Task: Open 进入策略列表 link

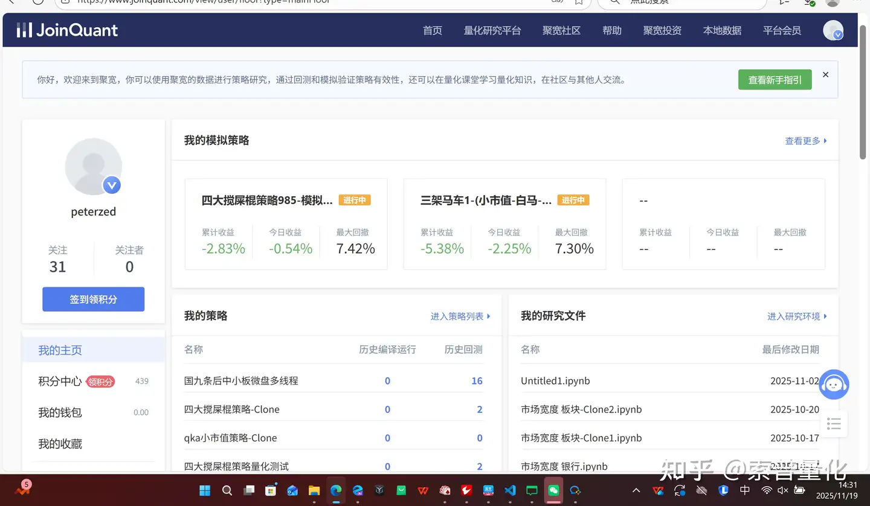Action: pyautogui.click(x=460, y=316)
